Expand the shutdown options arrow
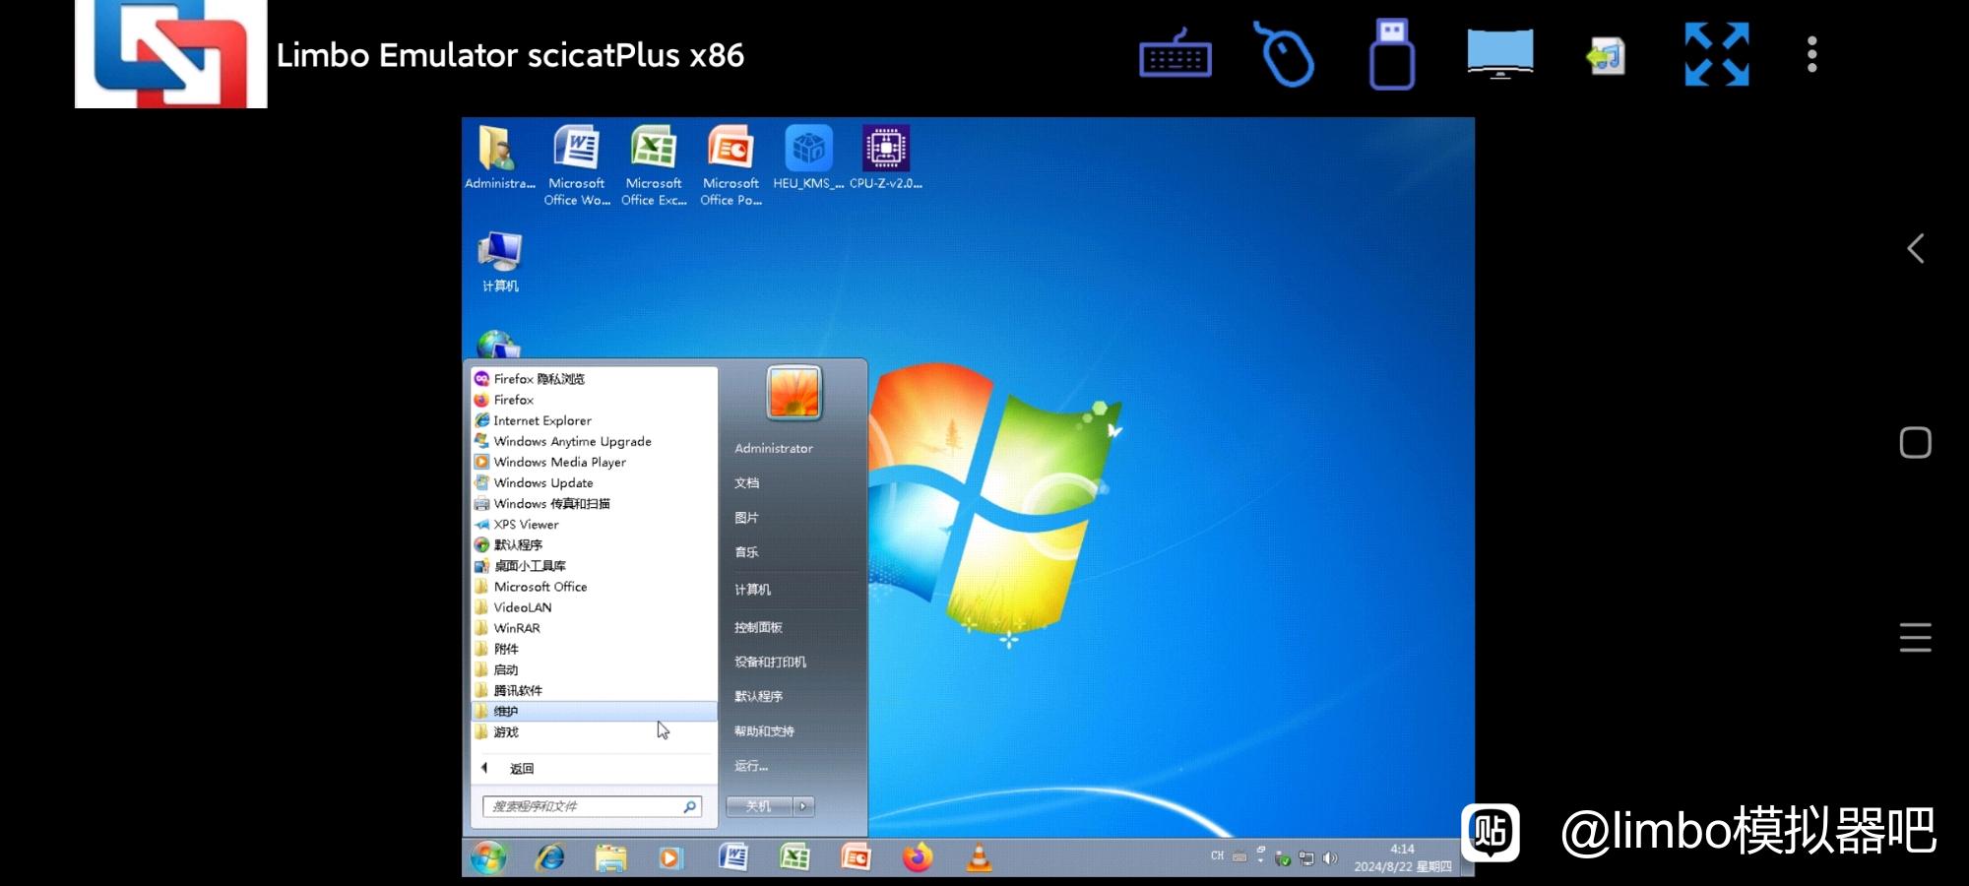Viewport: 1969px width, 886px height. coord(804,806)
